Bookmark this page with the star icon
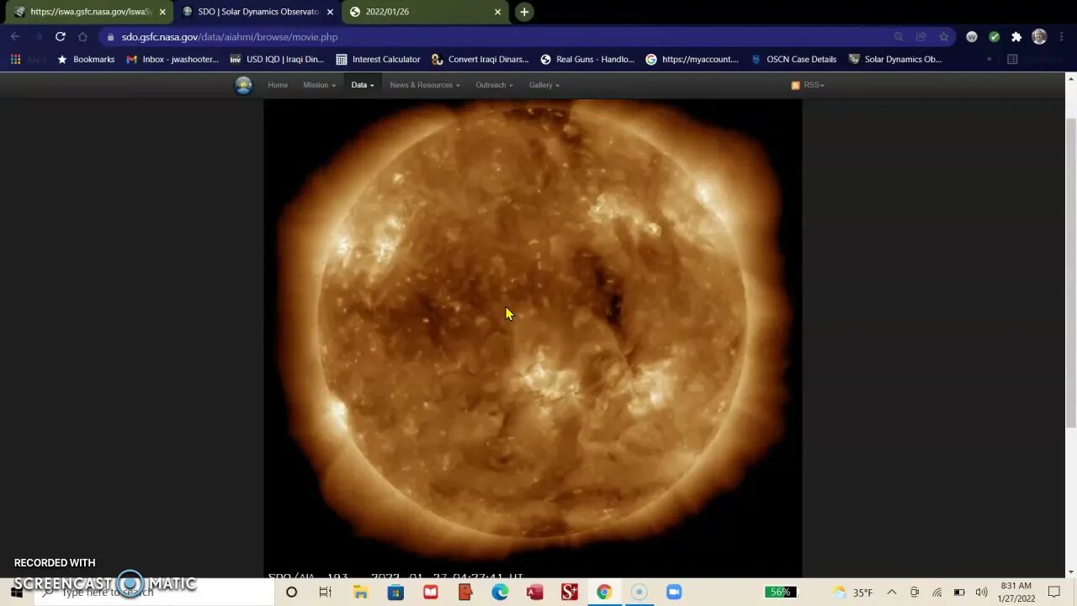Screen dimensions: 1077x606 (x=944, y=37)
